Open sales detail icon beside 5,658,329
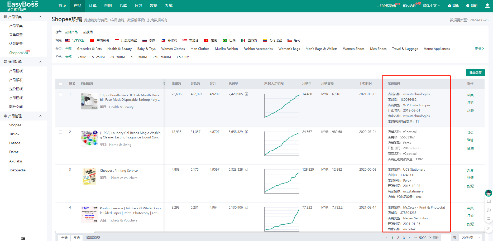This screenshot has height=241, width=493. pos(246,132)
